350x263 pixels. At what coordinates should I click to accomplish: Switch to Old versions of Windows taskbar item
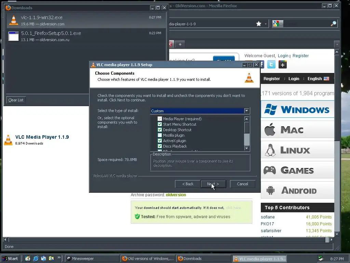[x=148, y=259]
